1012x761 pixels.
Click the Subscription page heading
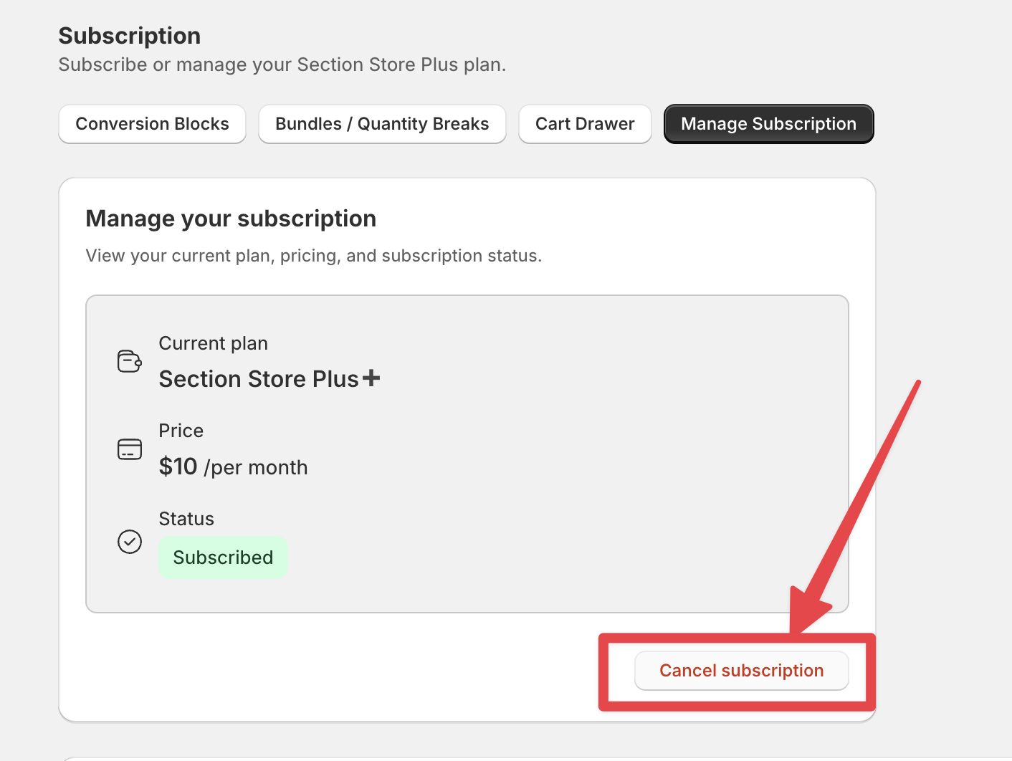click(x=130, y=36)
